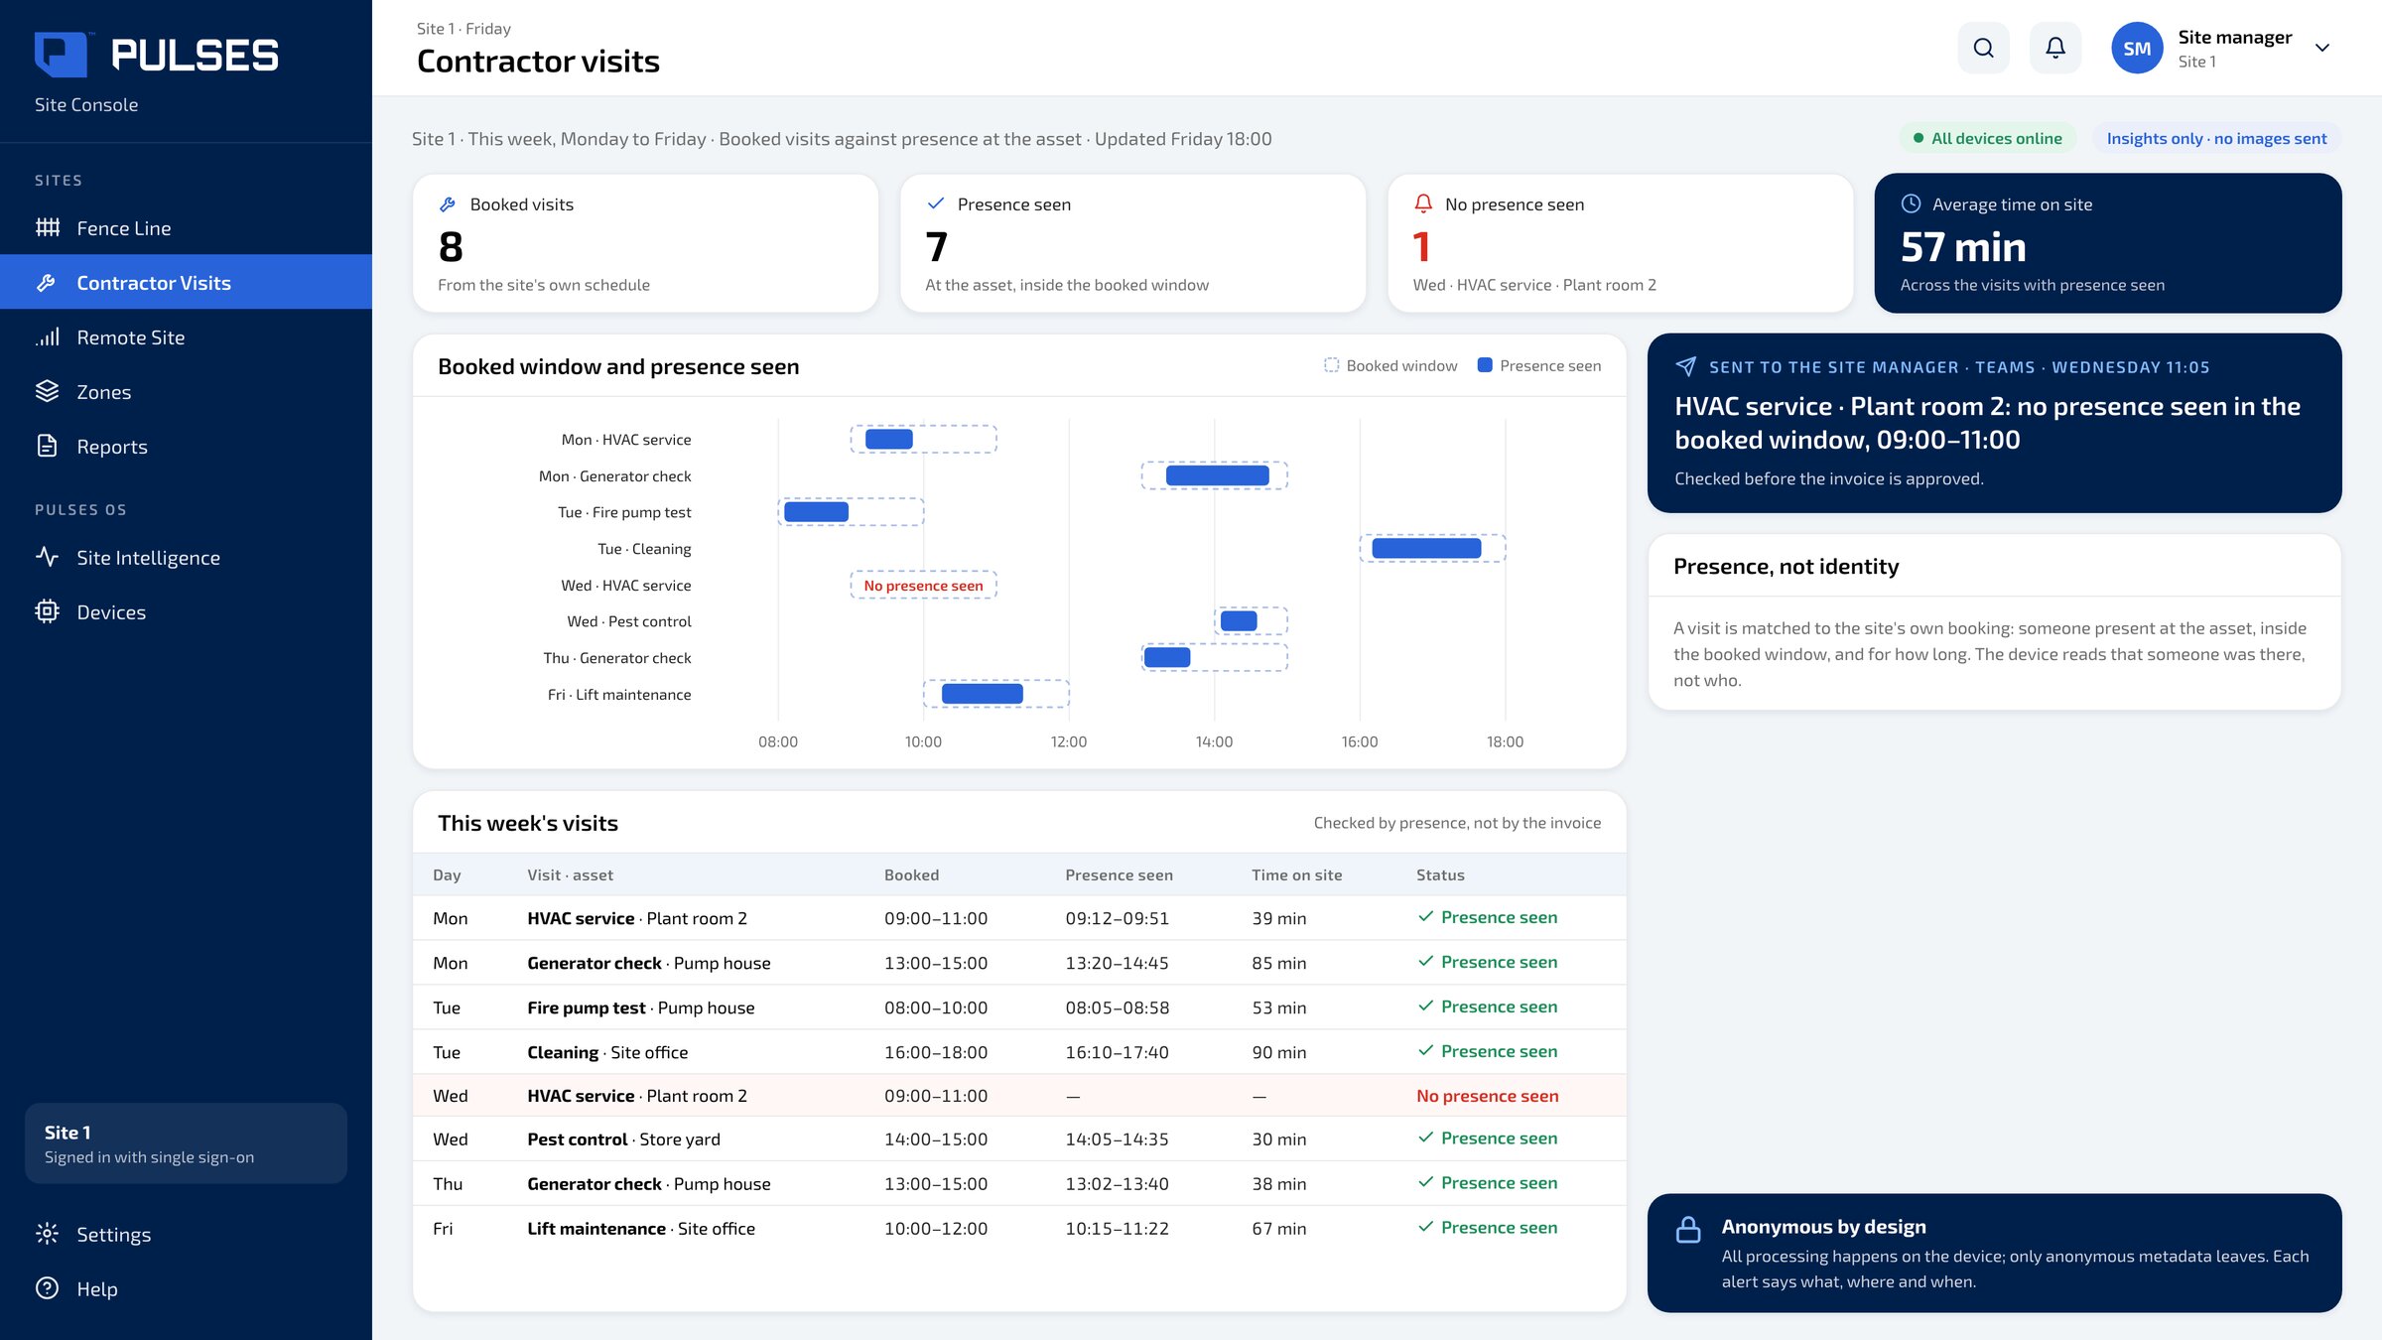Click the Fire pump test Pump house entry
The height and width of the screenshot is (1340, 2382).
(x=640, y=1007)
